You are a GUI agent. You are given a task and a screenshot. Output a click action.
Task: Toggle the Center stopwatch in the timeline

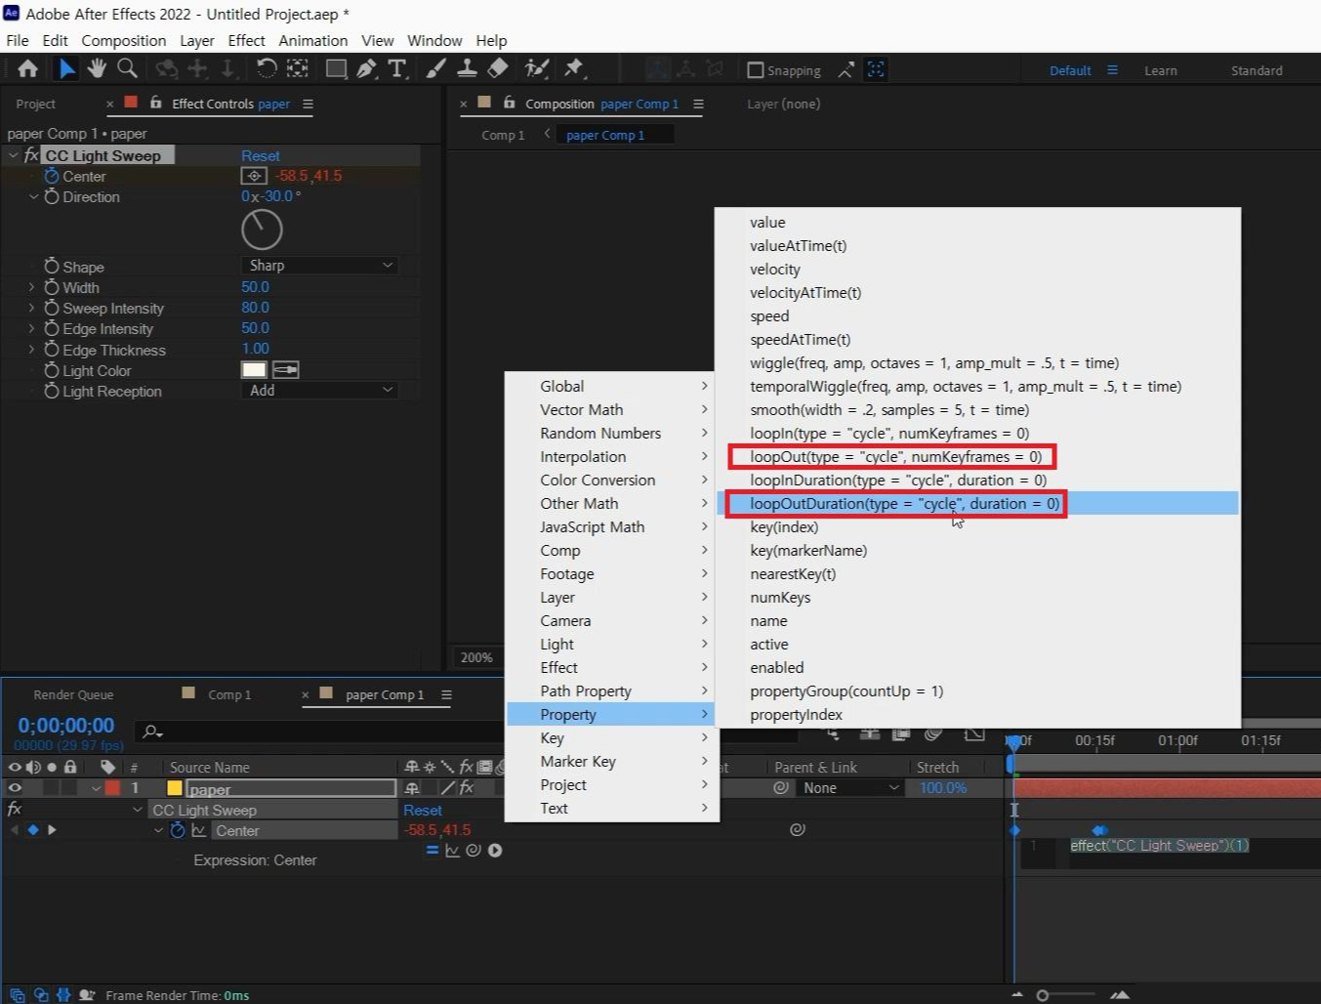click(178, 830)
